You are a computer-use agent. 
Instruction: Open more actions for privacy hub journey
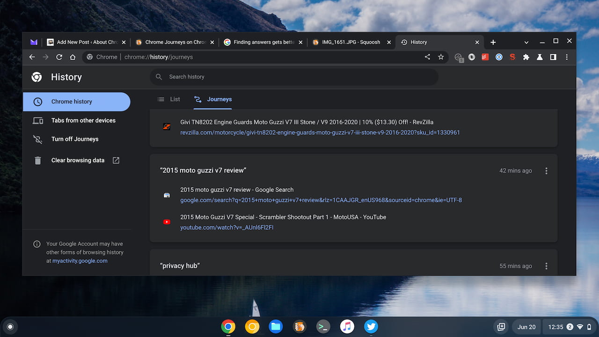point(546,266)
